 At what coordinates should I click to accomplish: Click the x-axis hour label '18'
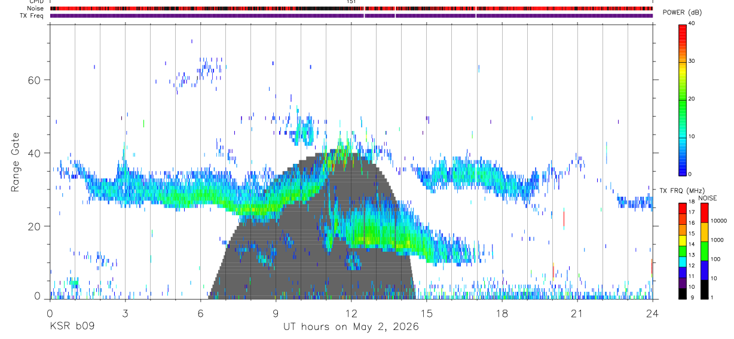pyautogui.click(x=501, y=313)
